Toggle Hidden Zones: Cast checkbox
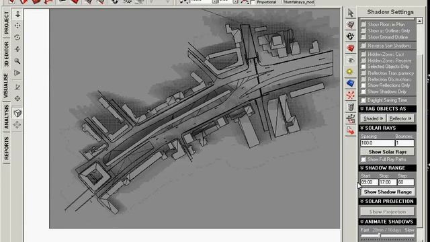The image size is (430, 242). tap(363, 54)
